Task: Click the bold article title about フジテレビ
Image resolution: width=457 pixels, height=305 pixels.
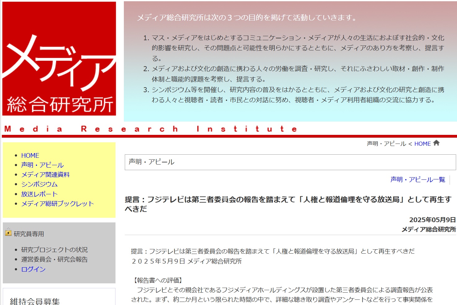Action: pyautogui.click(x=288, y=204)
